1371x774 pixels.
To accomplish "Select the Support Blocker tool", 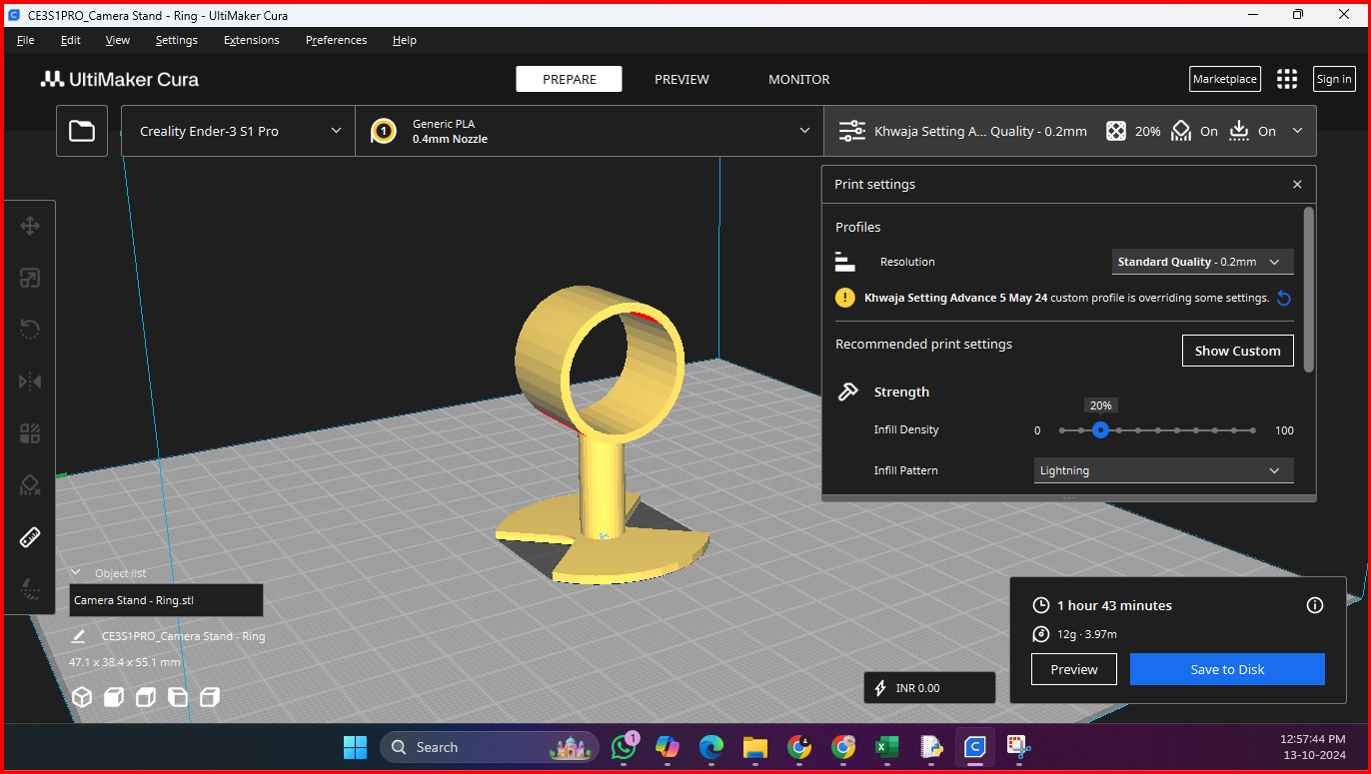I will (x=30, y=485).
